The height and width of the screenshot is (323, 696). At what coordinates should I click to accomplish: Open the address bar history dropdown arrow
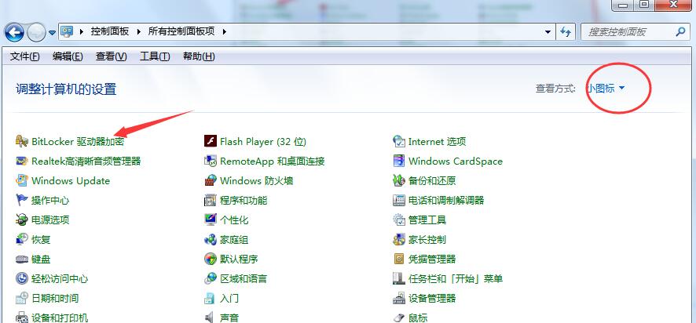click(x=548, y=32)
